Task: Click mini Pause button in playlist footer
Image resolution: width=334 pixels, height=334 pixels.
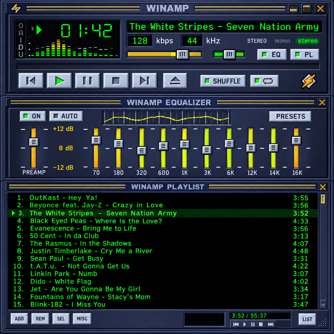Action: (253, 324)
